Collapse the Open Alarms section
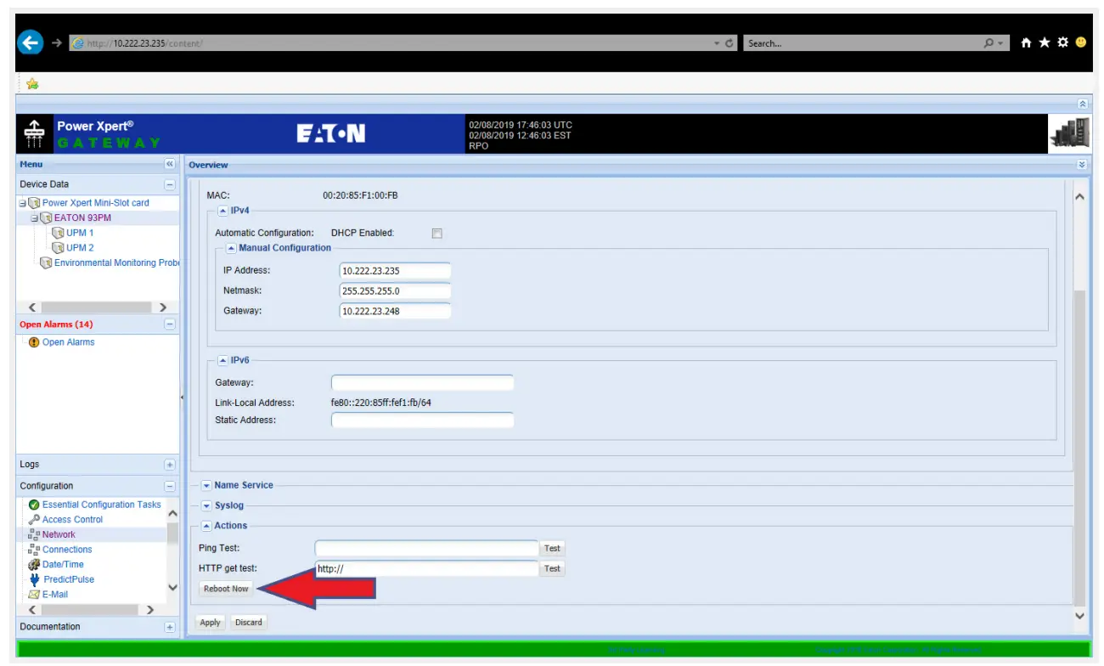Image resolution: width=1104 pixels, height=666 pixels. (x=170, y=325)
